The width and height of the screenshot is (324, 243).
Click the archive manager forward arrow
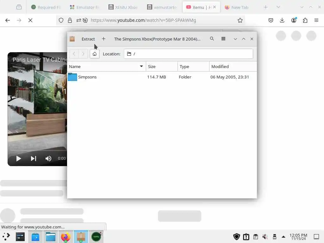pos(83,54)
